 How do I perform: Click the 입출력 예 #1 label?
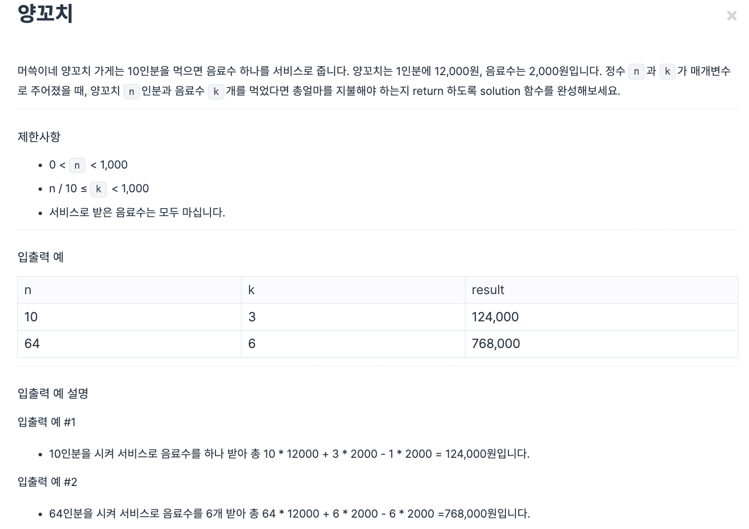click(46, 422)
